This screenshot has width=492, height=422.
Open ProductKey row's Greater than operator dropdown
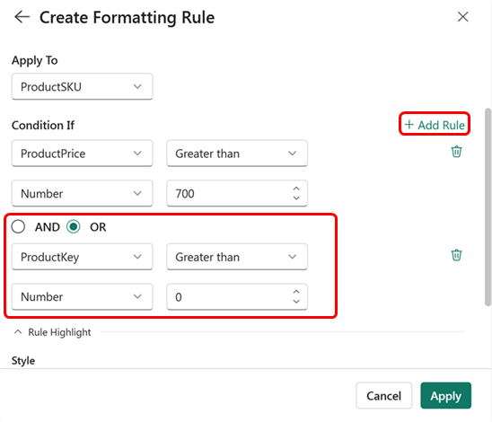pyautogui.click(x=237, y=257)
